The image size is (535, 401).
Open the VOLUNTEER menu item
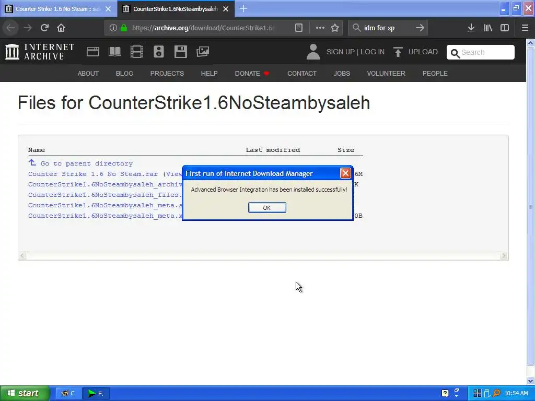point(386,73)
